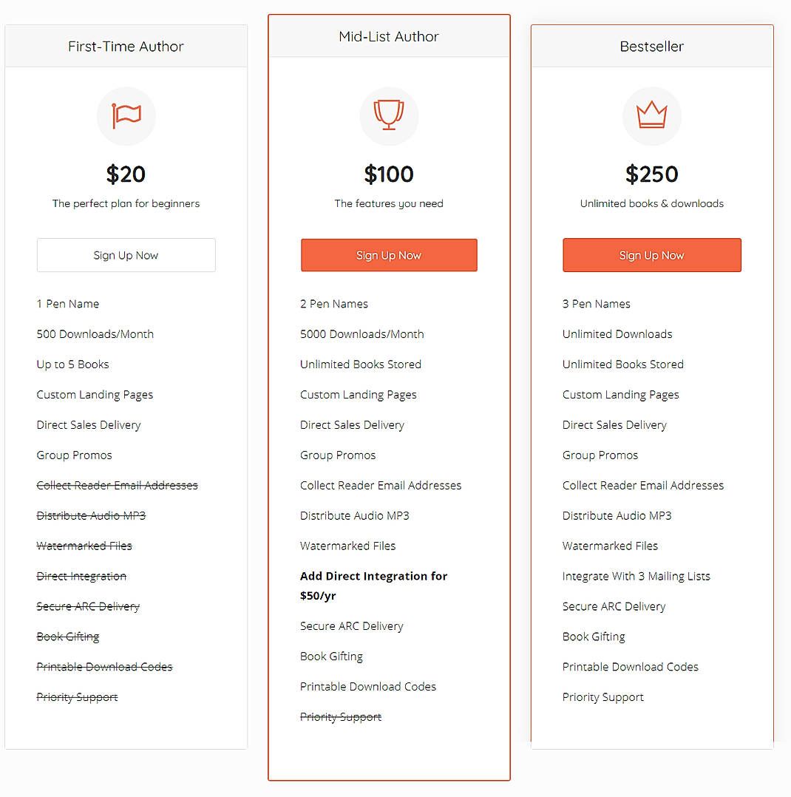
Task: Click the trophy icon on Mid-List Author plan
Action: point(389,116)
